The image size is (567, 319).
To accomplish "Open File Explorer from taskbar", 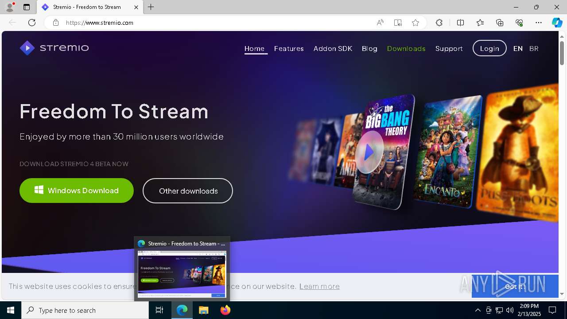I will pyautogui.click(x=203, y=310).
